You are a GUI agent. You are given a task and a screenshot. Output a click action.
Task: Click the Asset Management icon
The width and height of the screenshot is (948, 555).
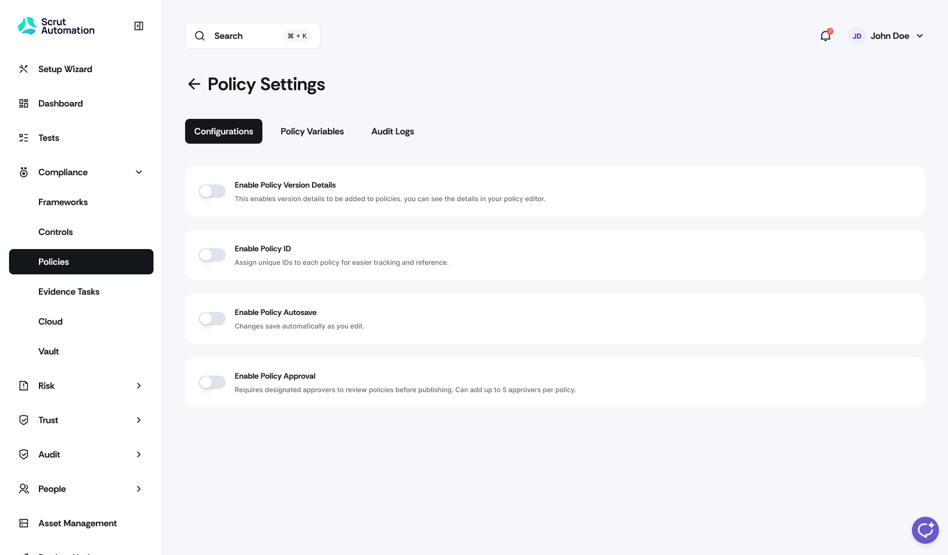pyautogui.click(x=24, y=523)
